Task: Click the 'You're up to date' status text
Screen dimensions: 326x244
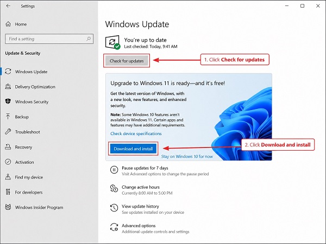Action: pos(145,40)
